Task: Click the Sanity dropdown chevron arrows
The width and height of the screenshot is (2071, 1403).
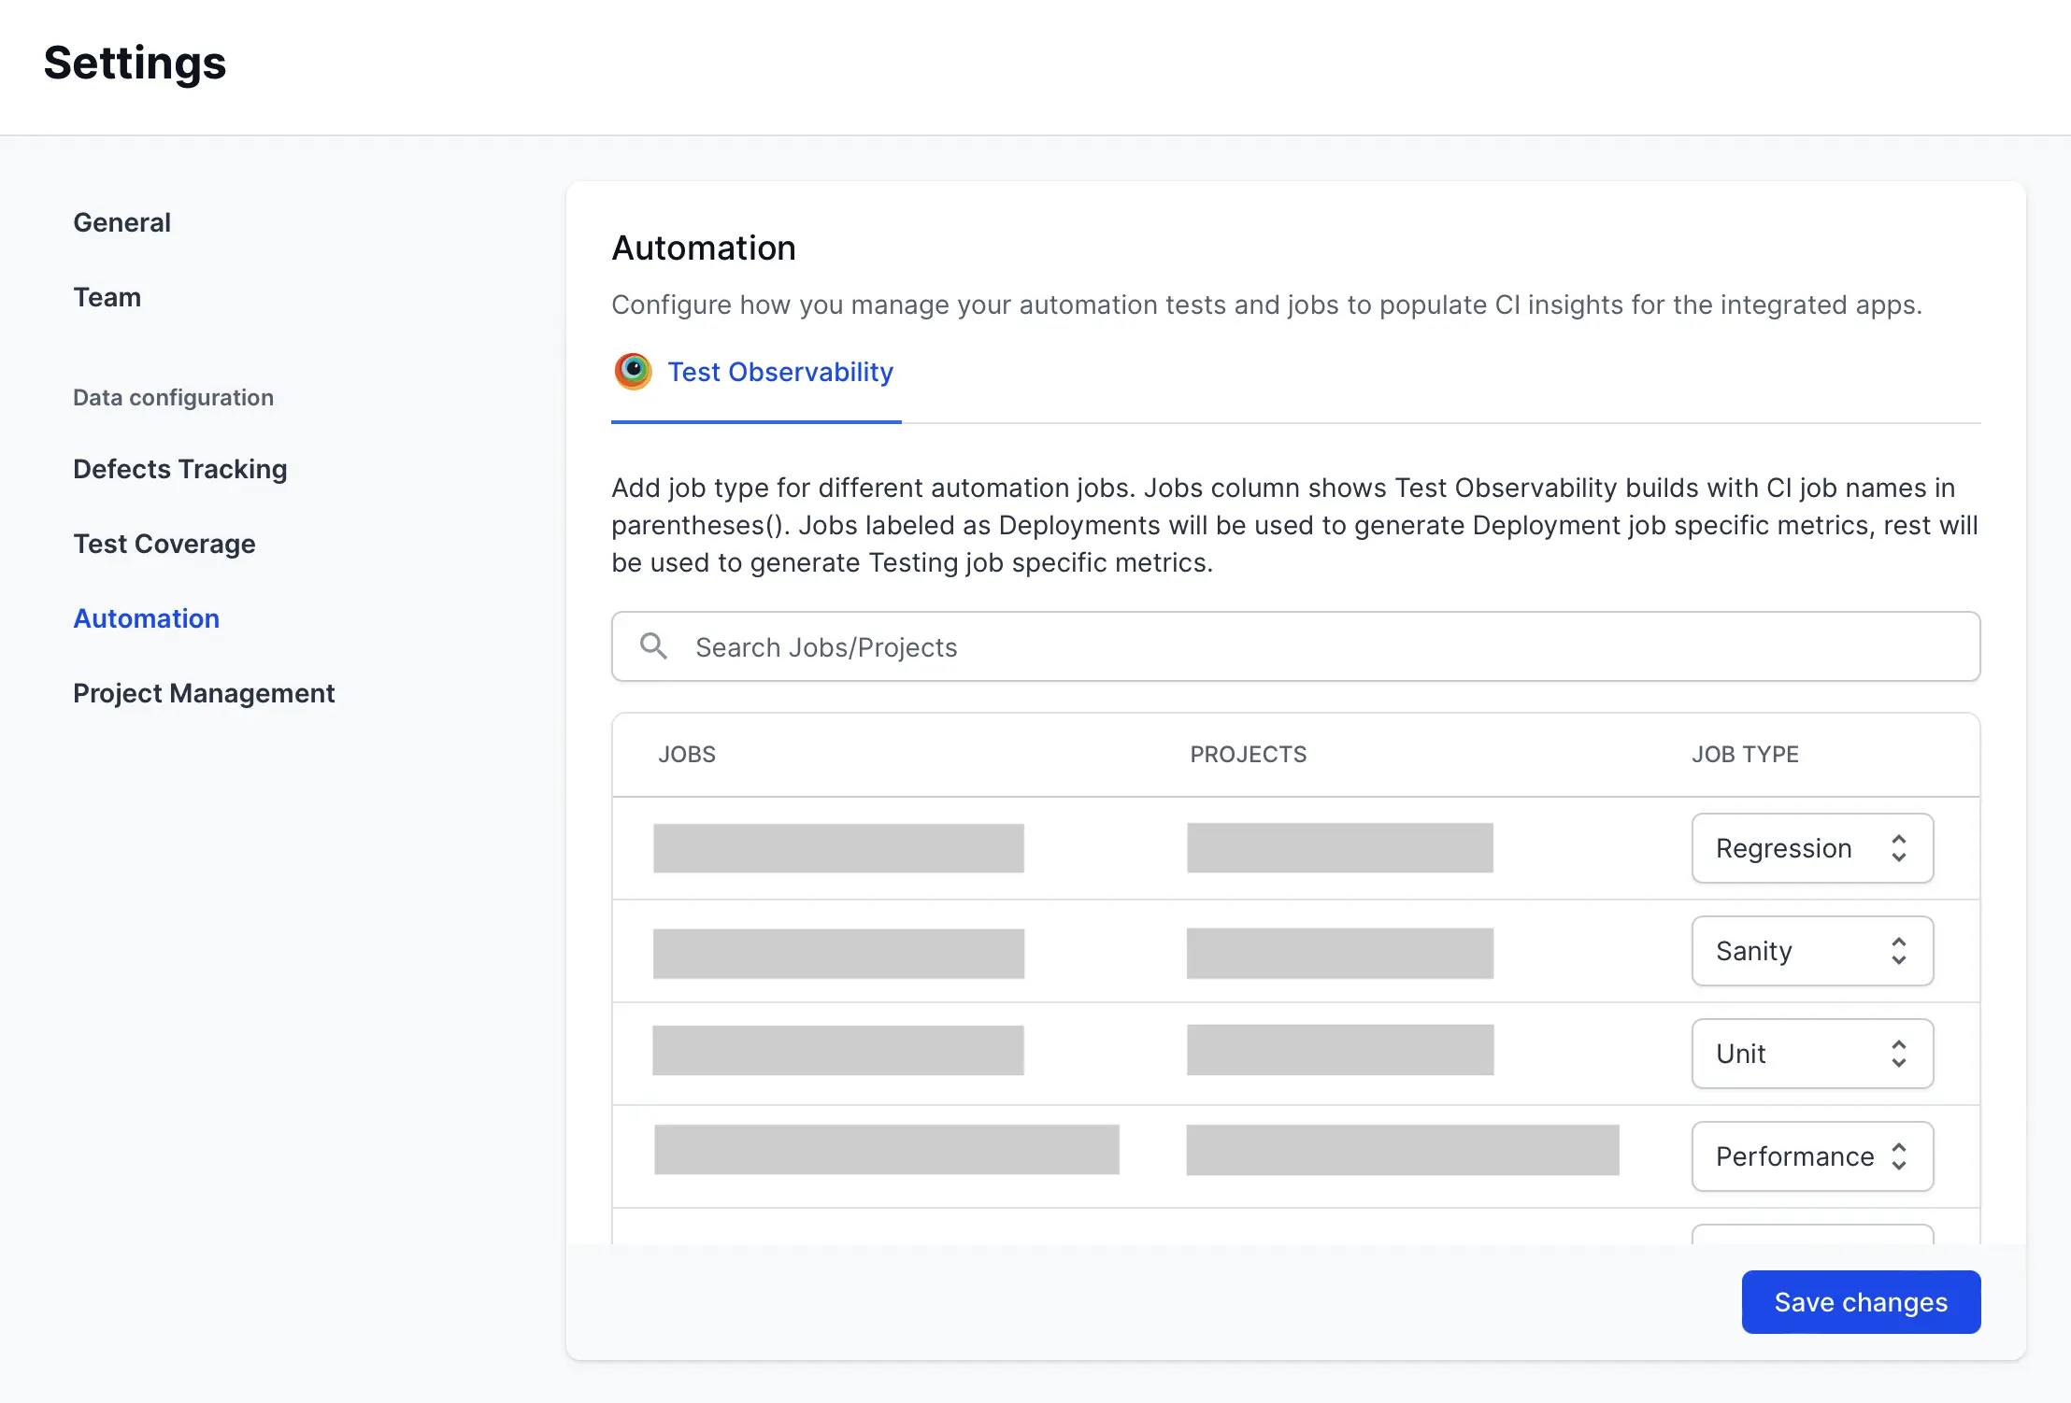Action: tap(1898, 951)
